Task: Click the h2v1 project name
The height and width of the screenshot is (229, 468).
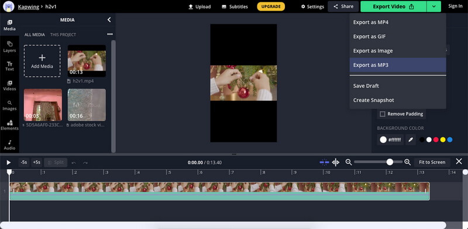Action: tap(51, 6)
